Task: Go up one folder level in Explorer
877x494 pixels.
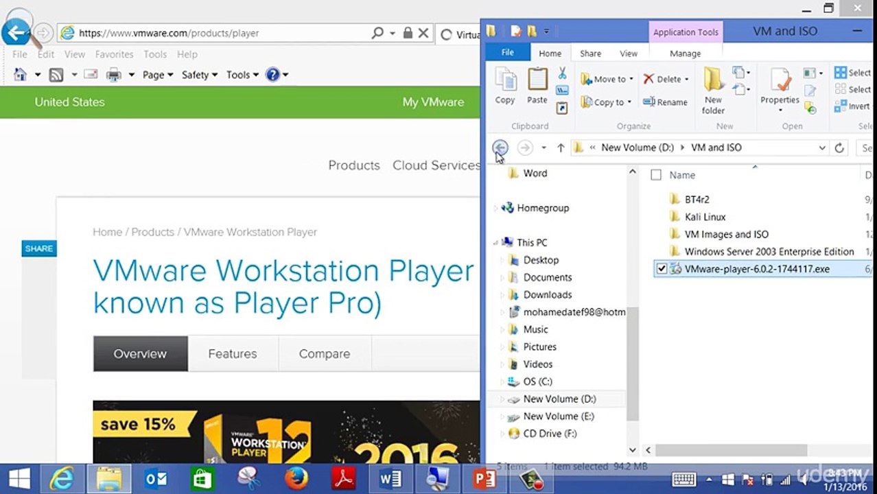Action: tap(561, 148)
